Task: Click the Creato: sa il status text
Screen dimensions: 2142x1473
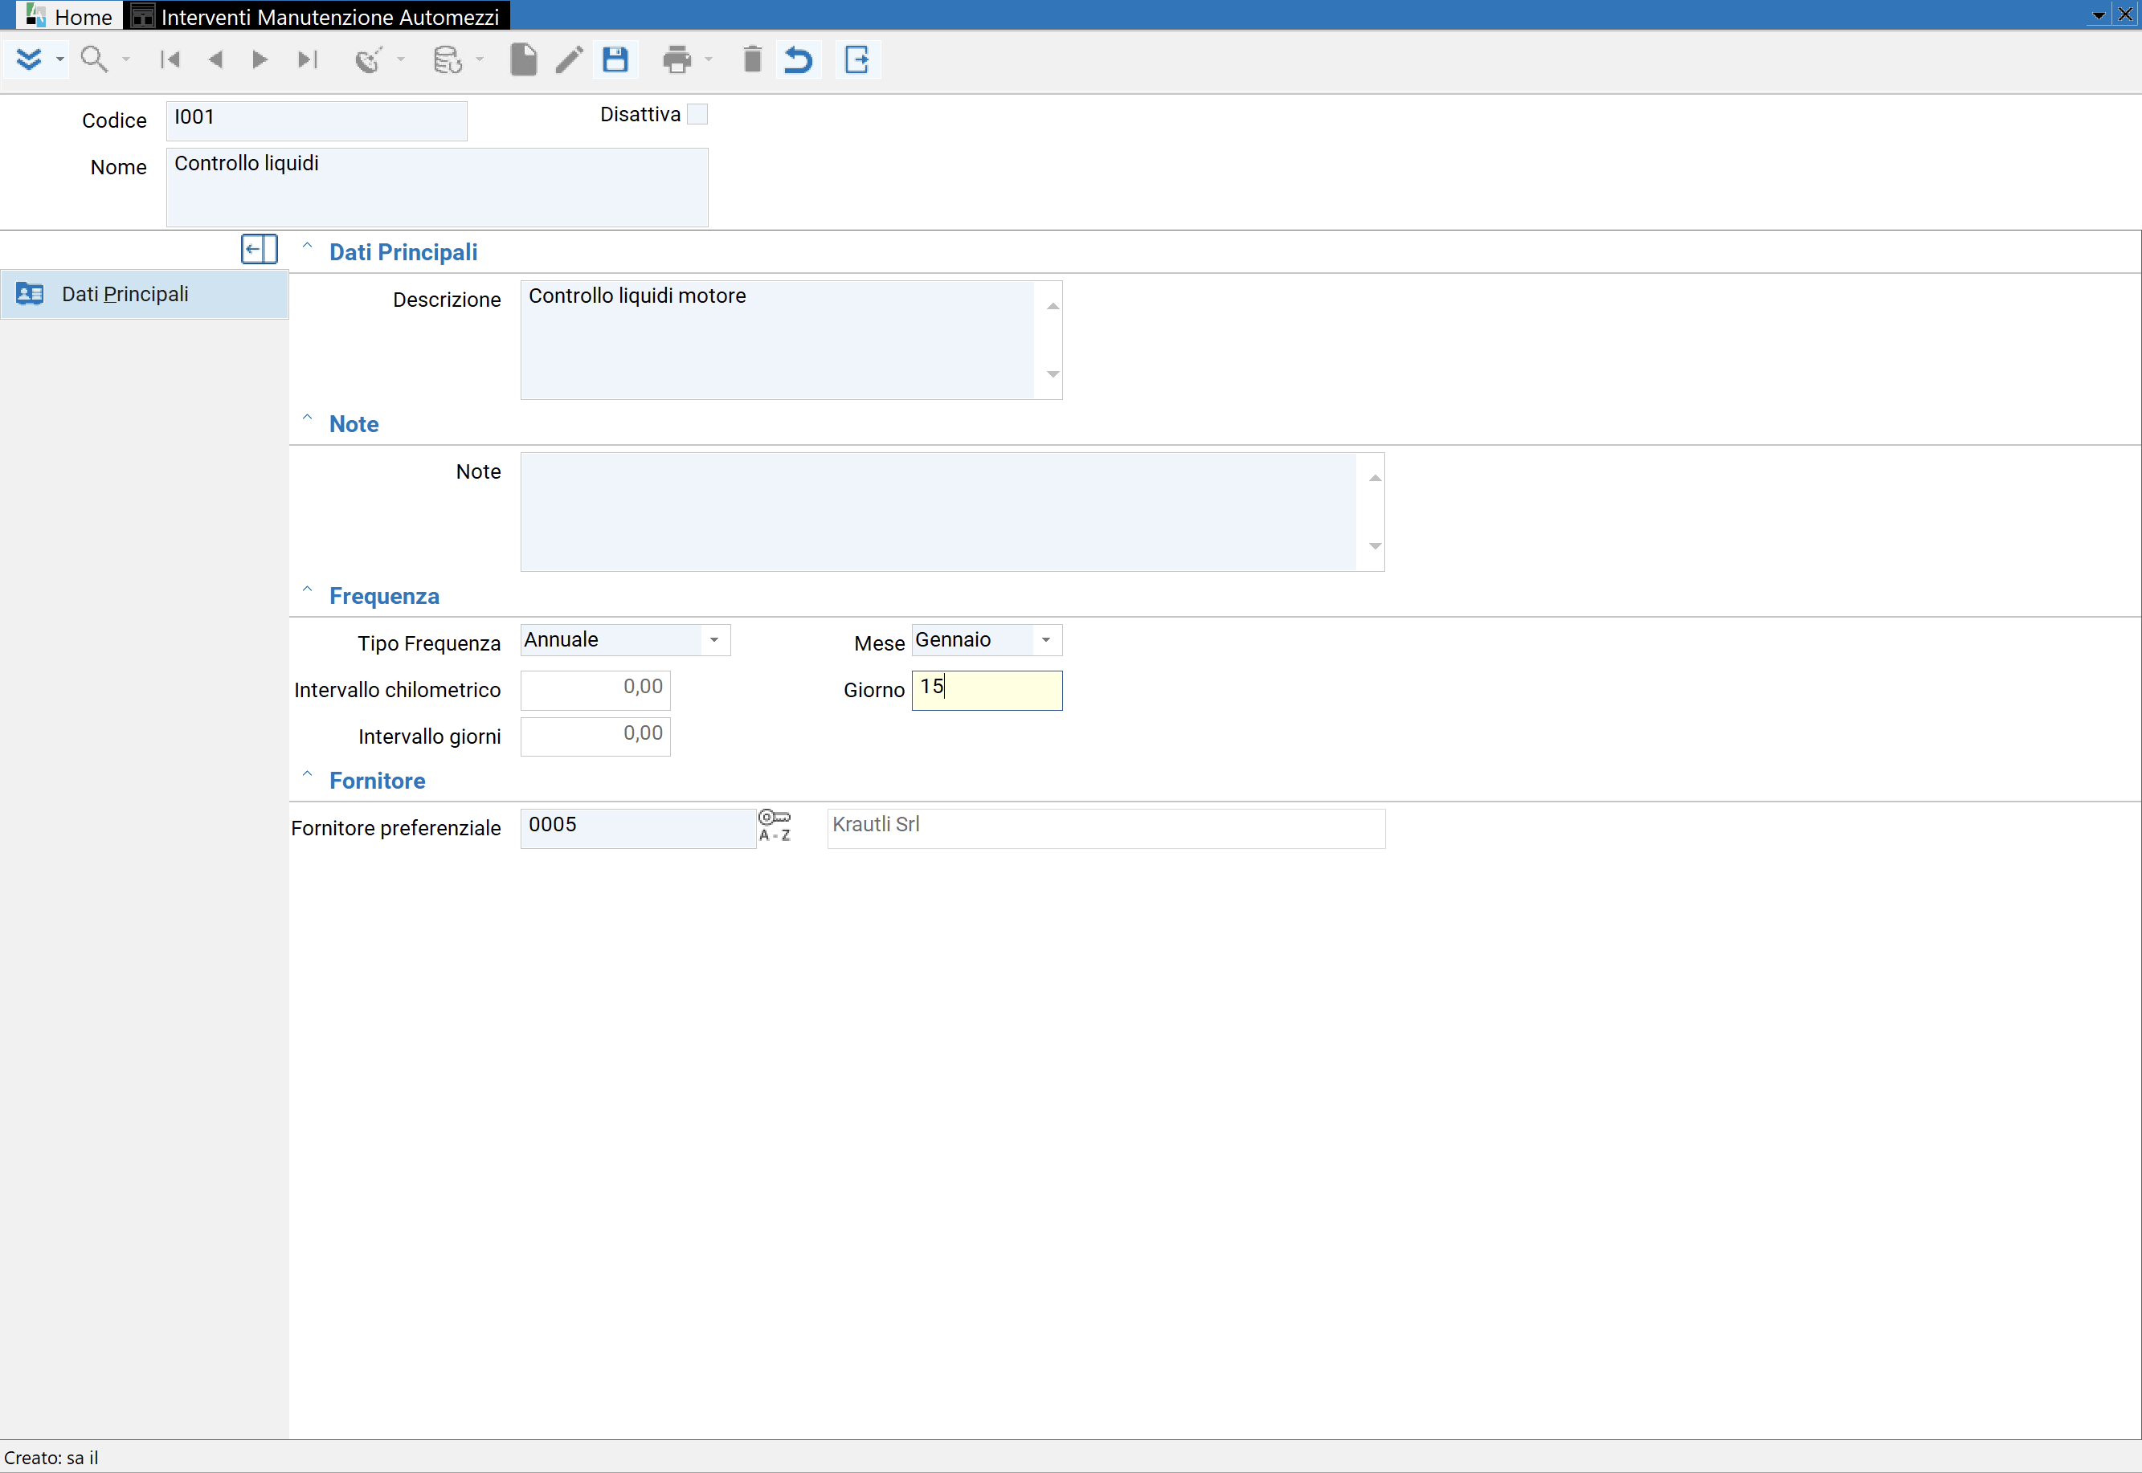Action: click(51, 1459)
